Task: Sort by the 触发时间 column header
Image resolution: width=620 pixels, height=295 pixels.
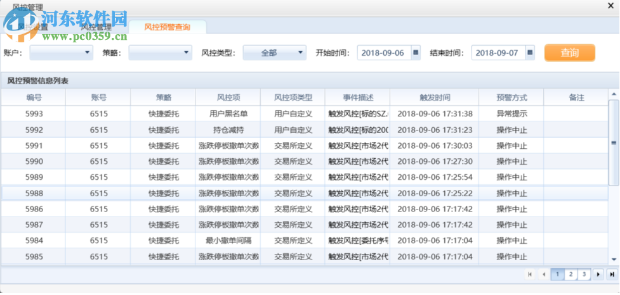Action: [435, 97]
